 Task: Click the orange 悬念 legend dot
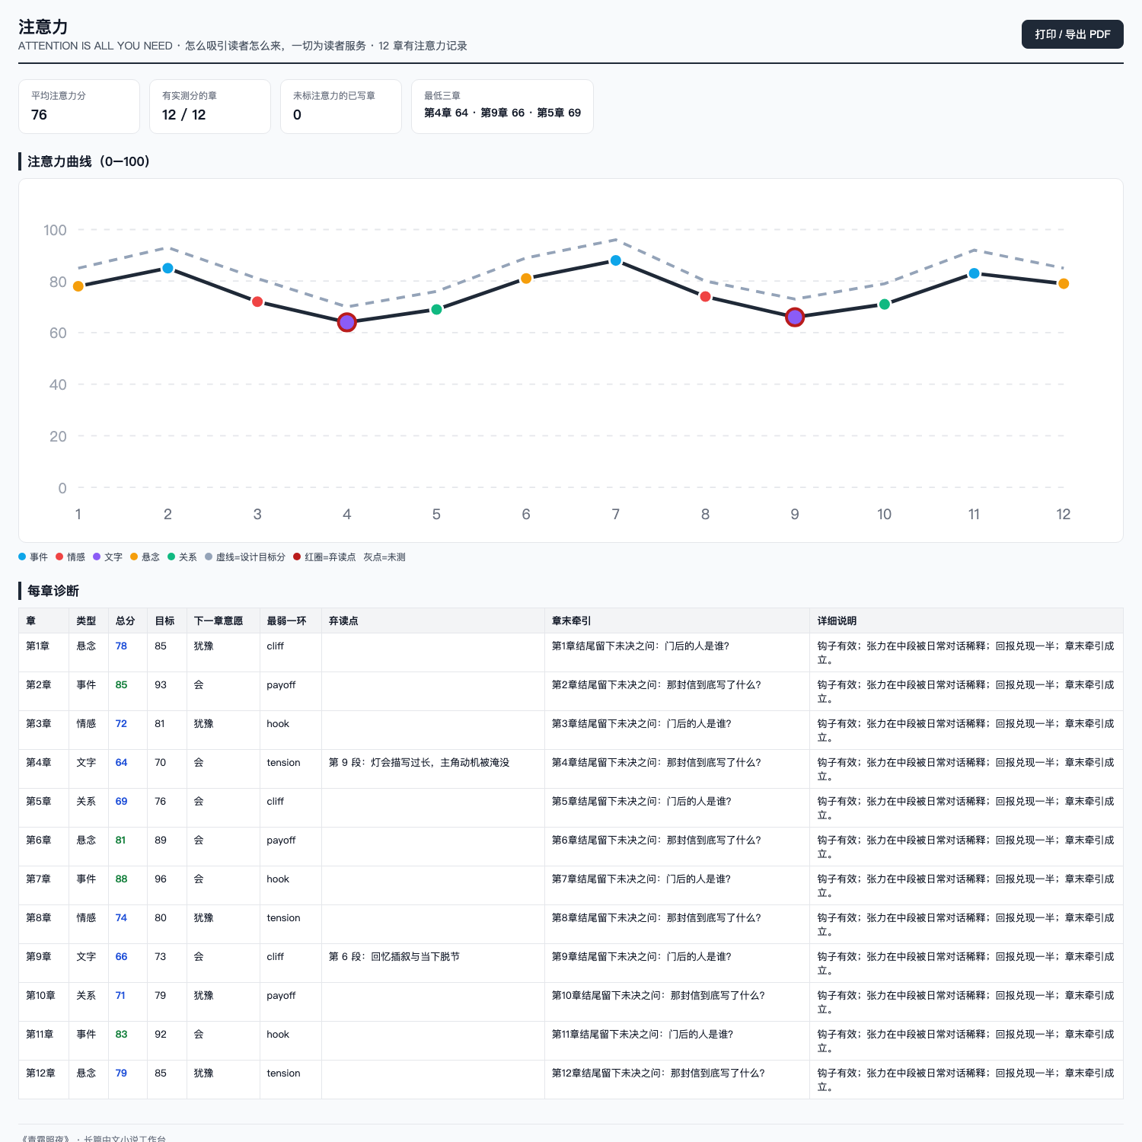point(134,557)
